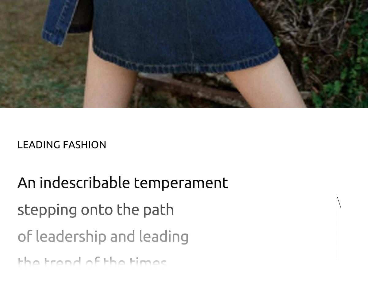Select the LEADING FASHION heading
This screenshot has height=296, width=368.
click(62, 145)
